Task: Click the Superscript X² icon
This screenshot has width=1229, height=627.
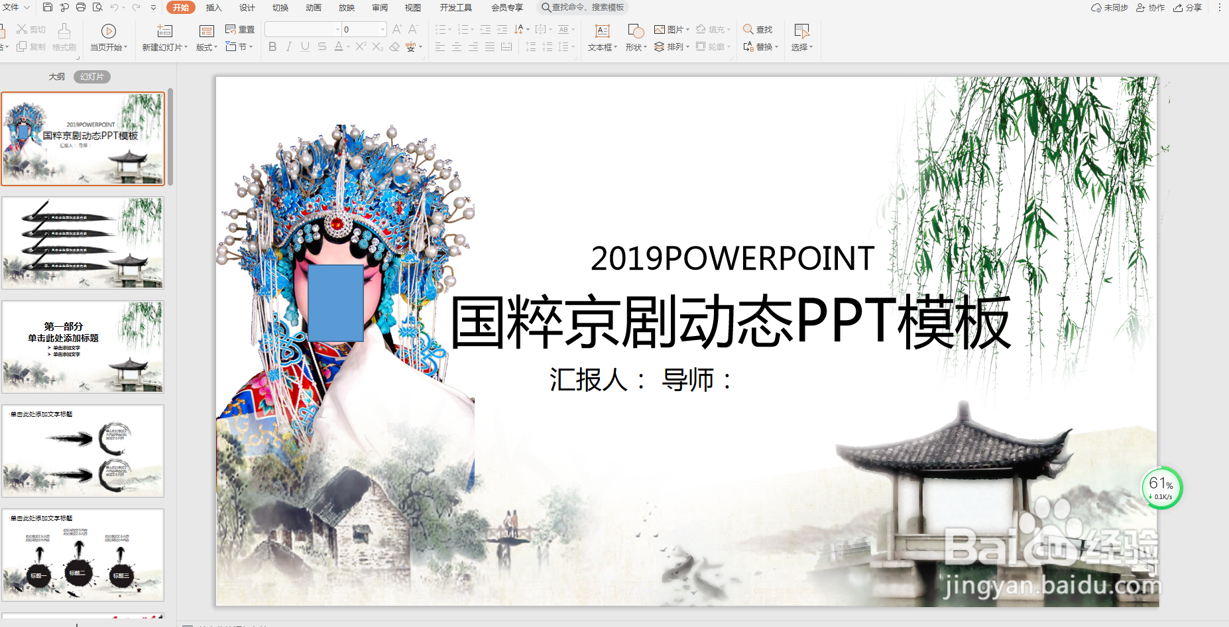Action: click(x=361, y=46)
